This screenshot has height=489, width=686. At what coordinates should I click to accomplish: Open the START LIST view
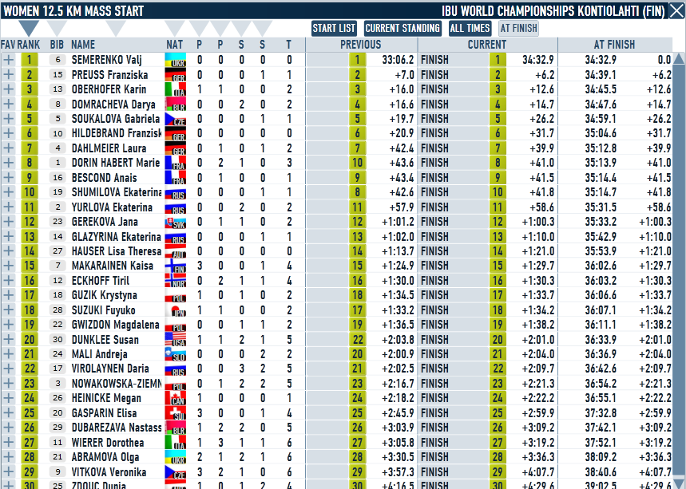click(x=334, y=29)
